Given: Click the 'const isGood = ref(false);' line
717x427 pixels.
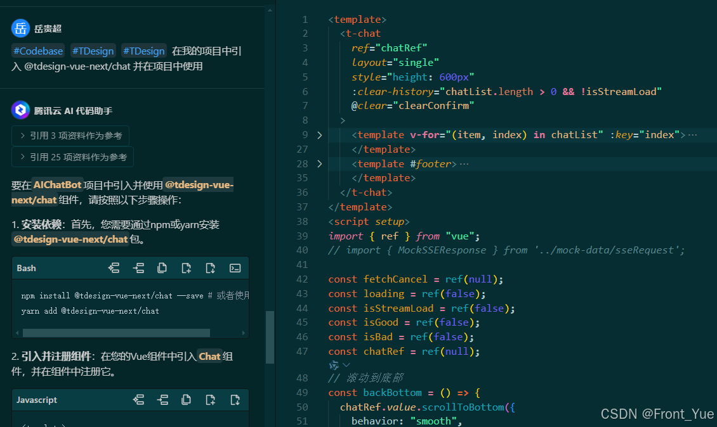Looking at the screenshot, I should coord(404,323).
